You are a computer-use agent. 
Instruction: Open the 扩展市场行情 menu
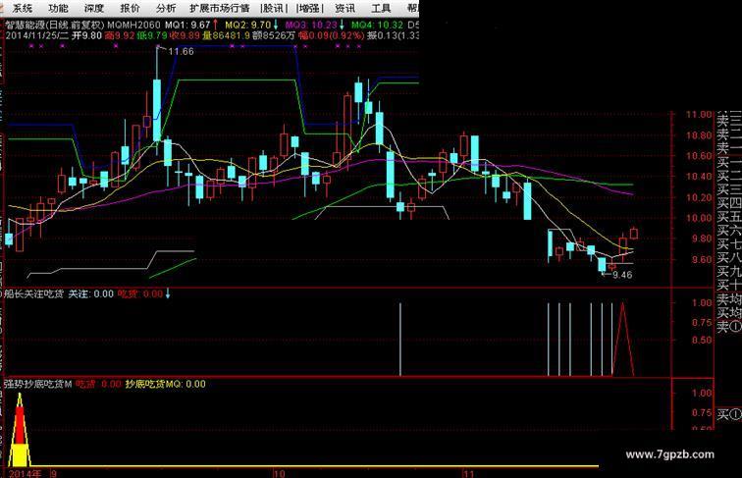pos(219,8)
